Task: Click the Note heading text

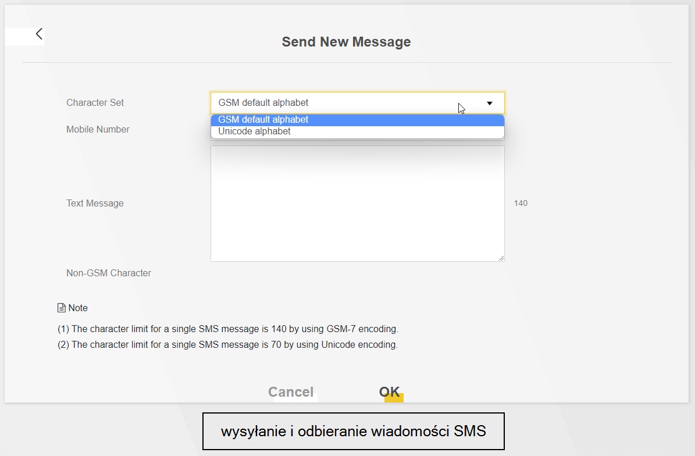Action: coord(78,308)
